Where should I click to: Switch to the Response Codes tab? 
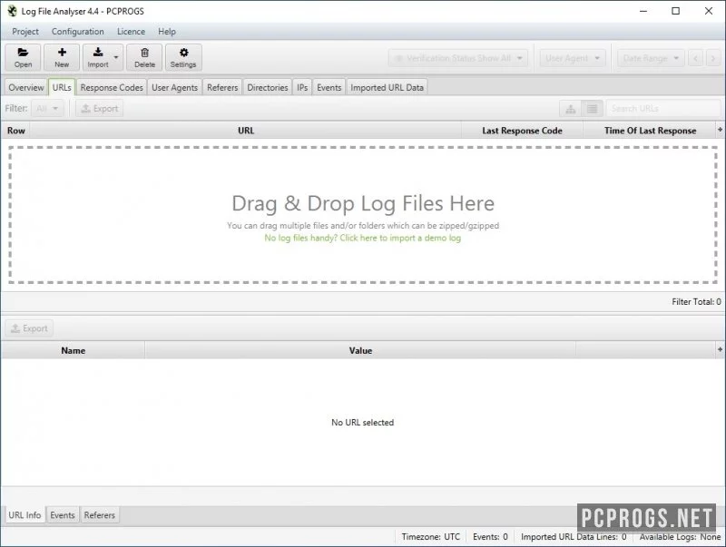[112, 87]
